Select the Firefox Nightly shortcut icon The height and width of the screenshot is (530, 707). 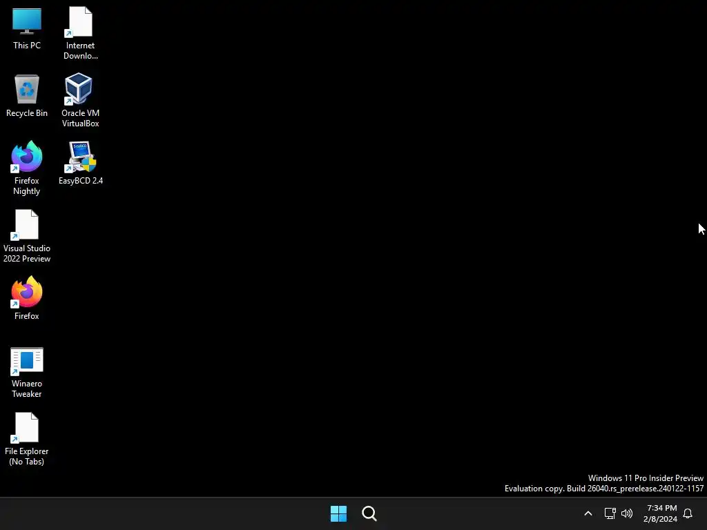point(27,157)
